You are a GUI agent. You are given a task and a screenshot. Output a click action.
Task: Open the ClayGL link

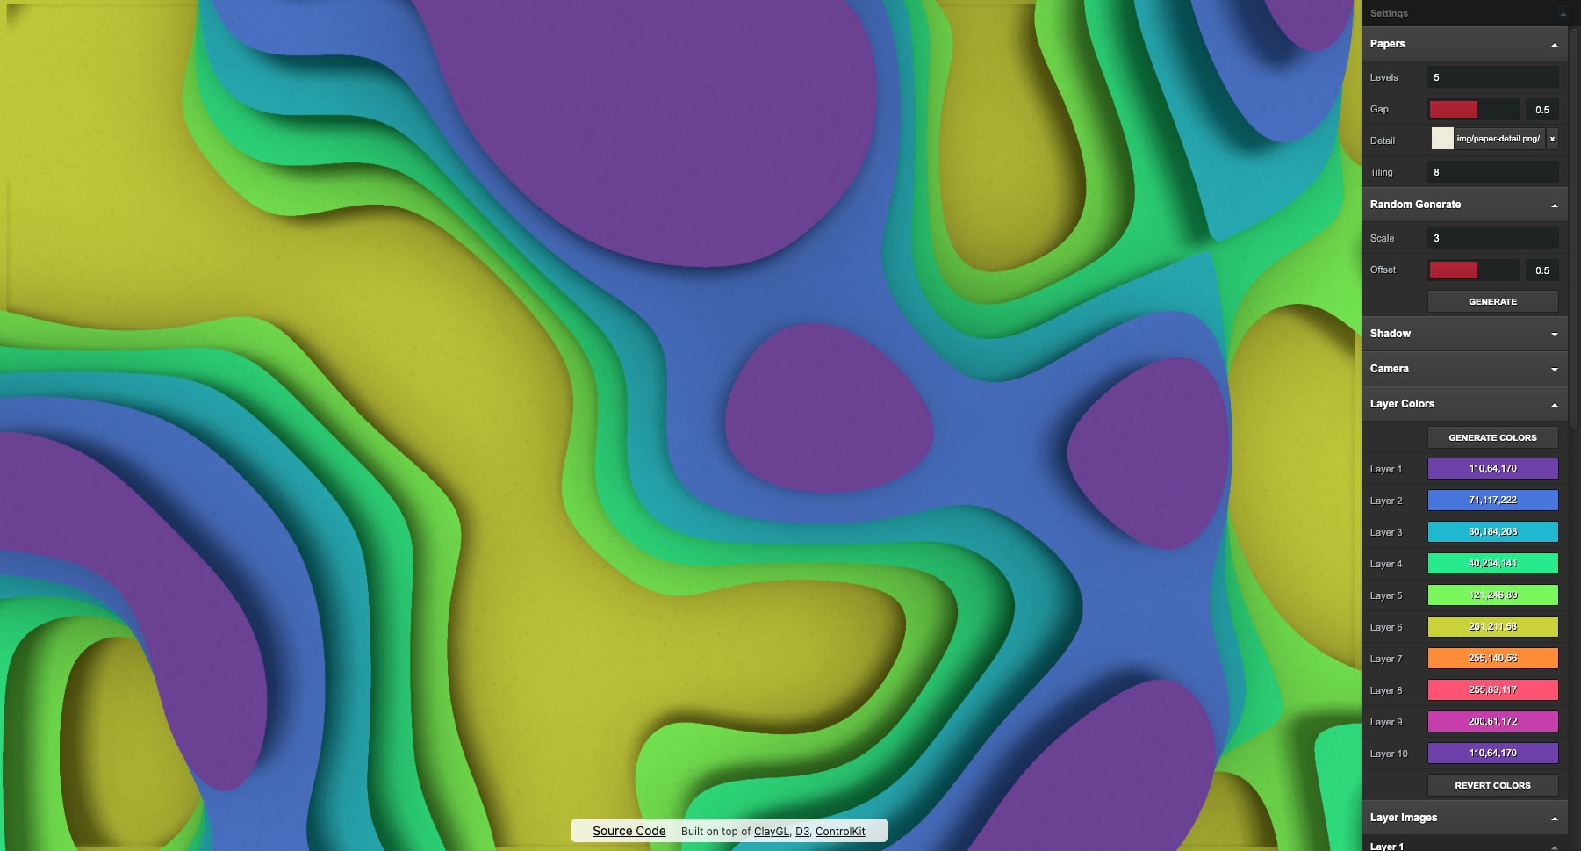coord(772,832)
